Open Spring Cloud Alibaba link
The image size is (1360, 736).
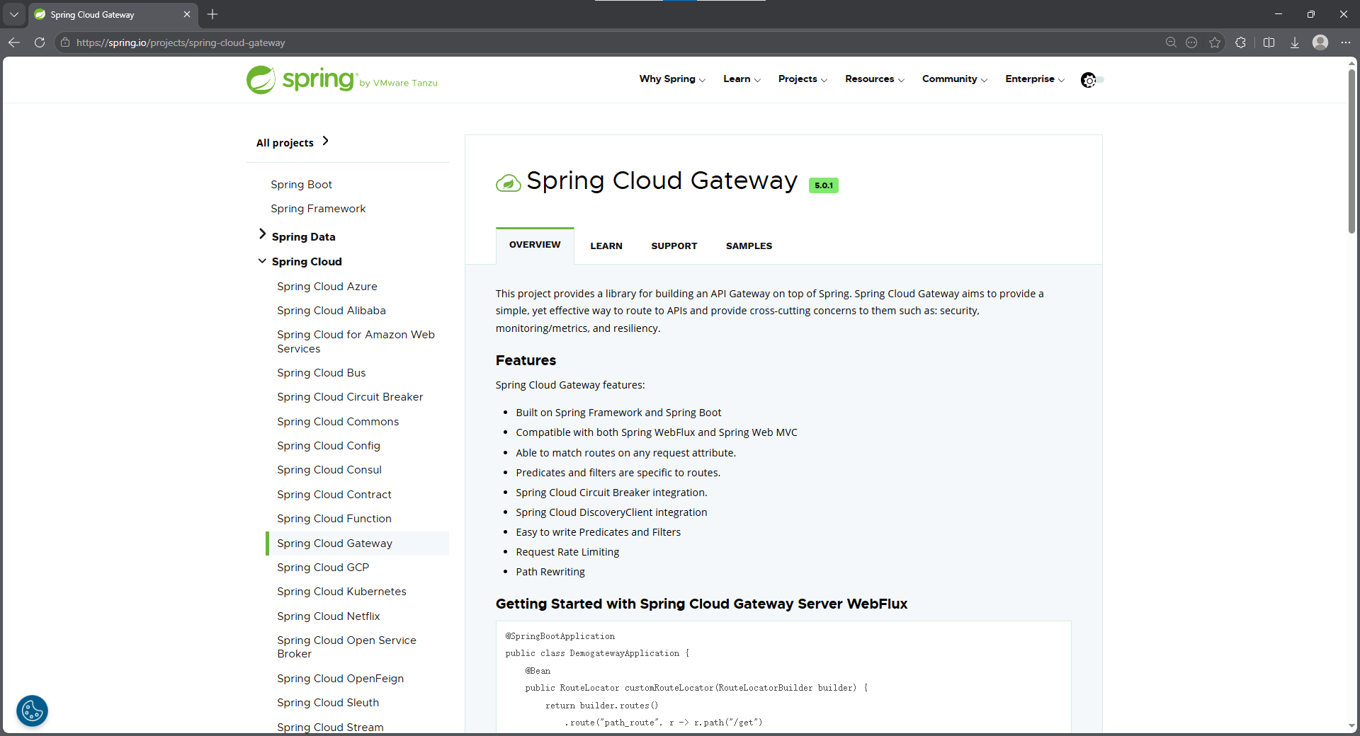331,311
